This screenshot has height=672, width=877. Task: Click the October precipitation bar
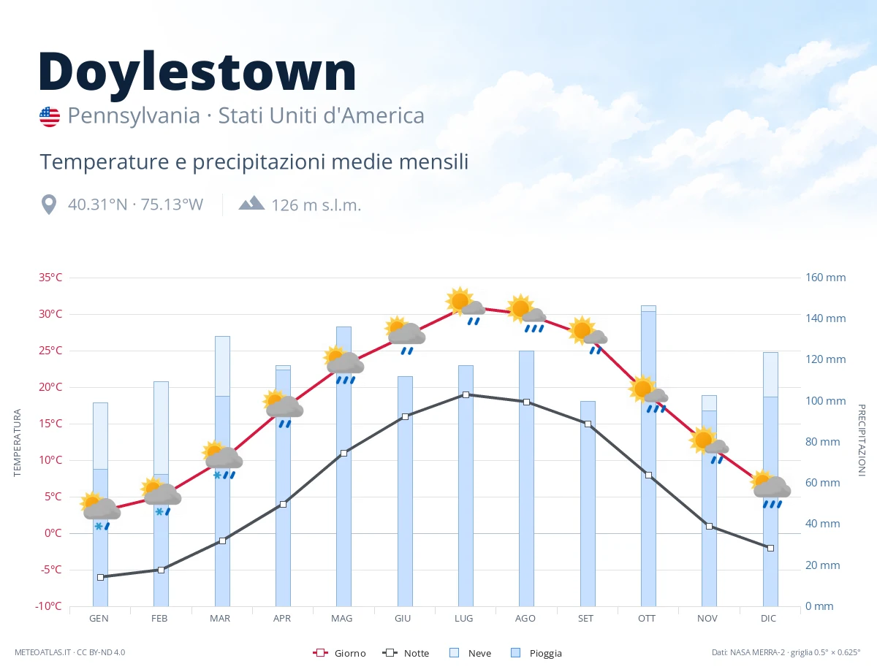648,456
